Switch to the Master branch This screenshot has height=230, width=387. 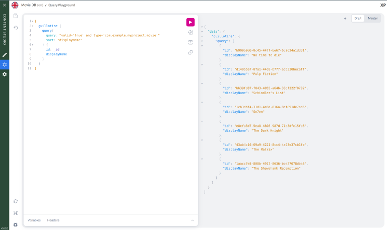[x=373, y=18]
